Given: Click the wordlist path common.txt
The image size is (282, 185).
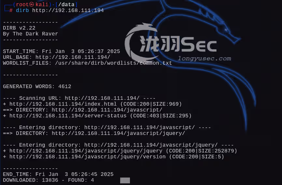Looking at the screenshot, I should point(113,63).
